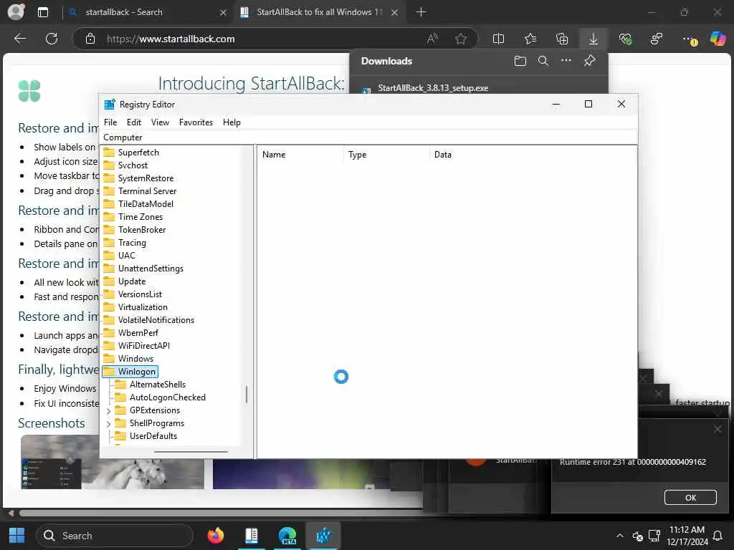Show hidden tray icons chevron
This screenshot has width=734, height=550.
(x=620, y=536)
